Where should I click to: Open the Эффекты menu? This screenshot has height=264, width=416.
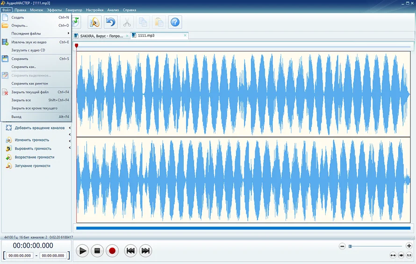[54, 10]
